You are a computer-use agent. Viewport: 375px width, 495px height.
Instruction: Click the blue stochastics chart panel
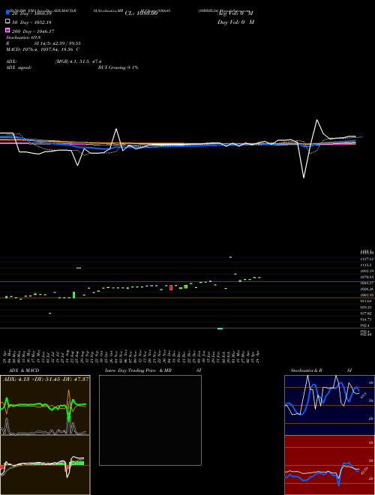coord(329,405)
